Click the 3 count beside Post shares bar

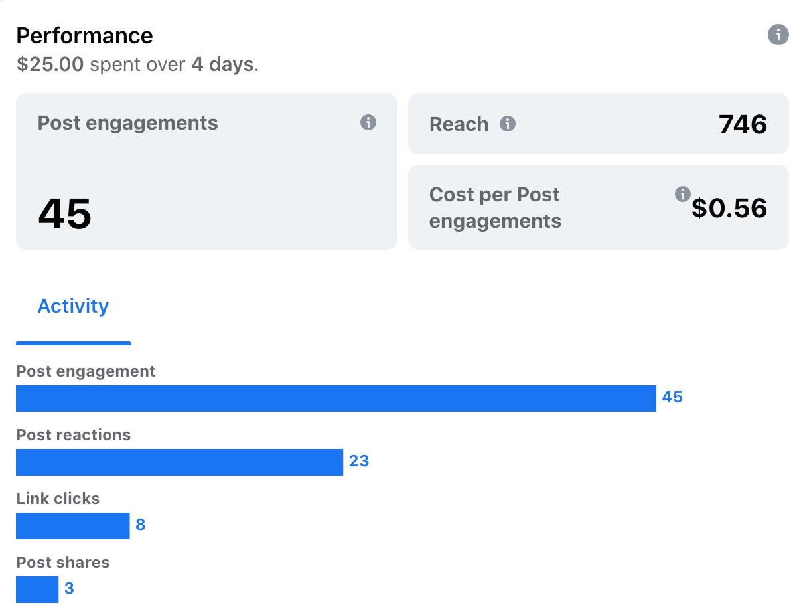point(69,588)
